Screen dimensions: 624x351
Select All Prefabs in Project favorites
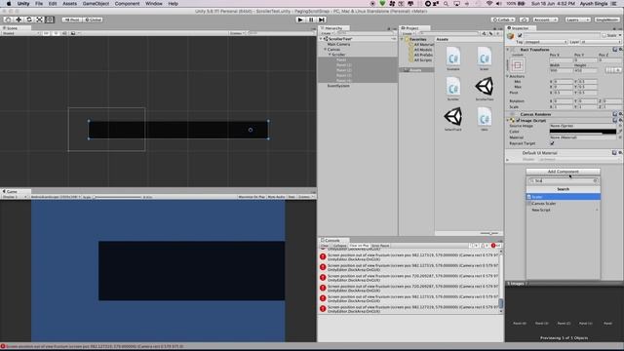[x=422, y=55]
